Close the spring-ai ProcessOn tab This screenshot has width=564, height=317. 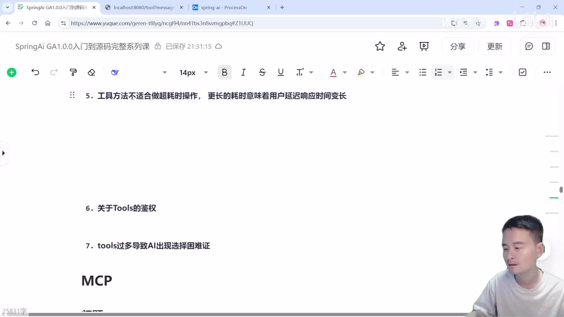[x=269, y=7]
